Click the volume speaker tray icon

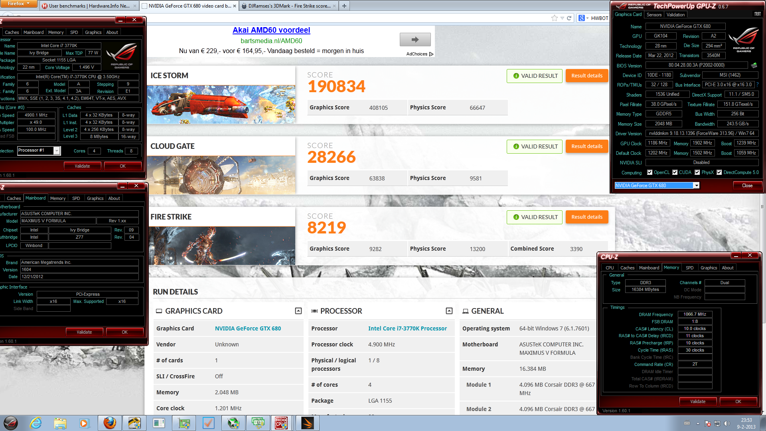727,423
